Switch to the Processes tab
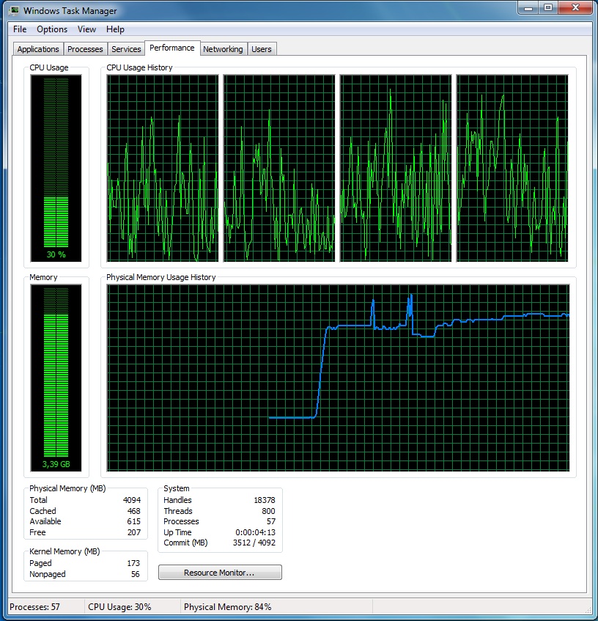Viewport: 598px width, 621px height. point(85,49)
